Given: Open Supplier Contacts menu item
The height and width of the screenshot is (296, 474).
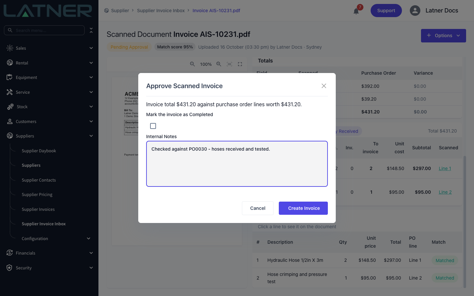Looking at the screenshot, I should coord(39,180).
